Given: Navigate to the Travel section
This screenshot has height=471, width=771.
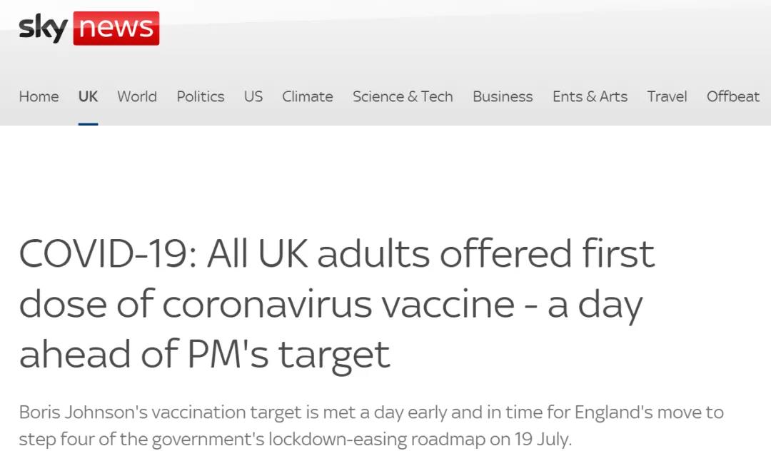Looking at the screenshot, I should [x=667, y=96].
